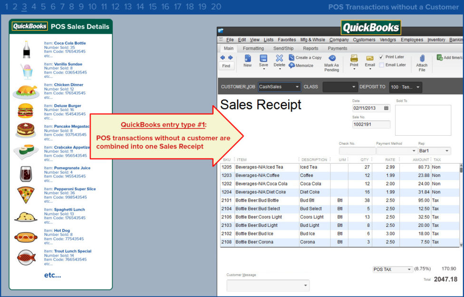Click the Add time/costs icon

439,57
